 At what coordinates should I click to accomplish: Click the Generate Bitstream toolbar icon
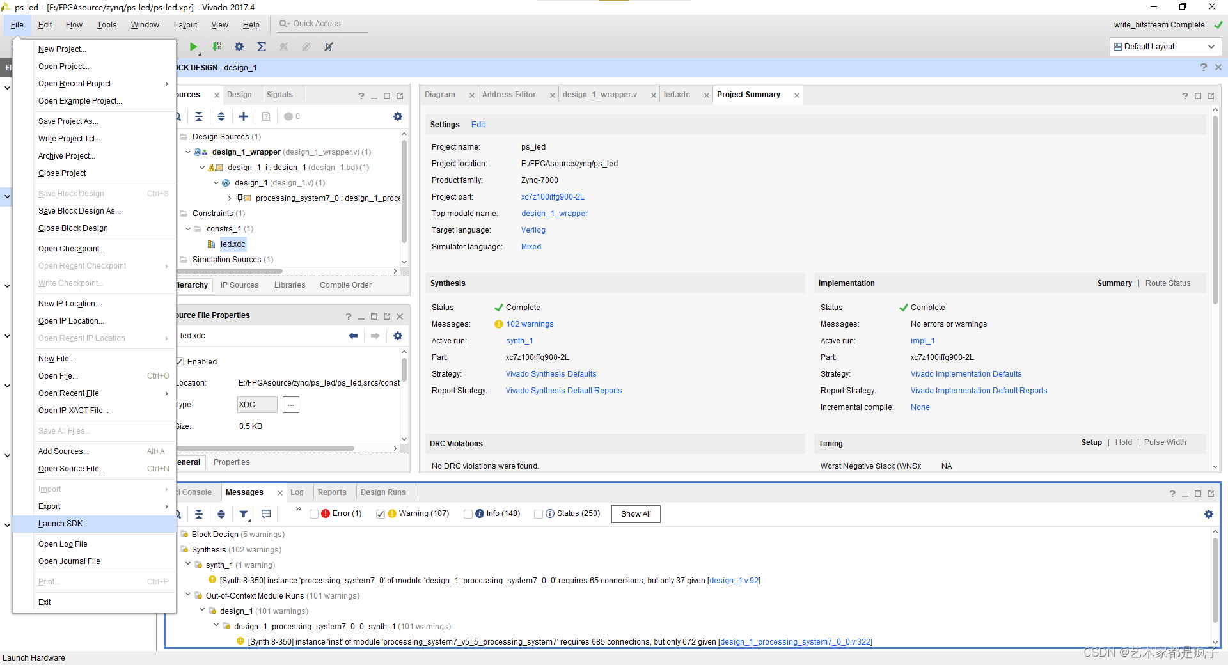[217, 47]
